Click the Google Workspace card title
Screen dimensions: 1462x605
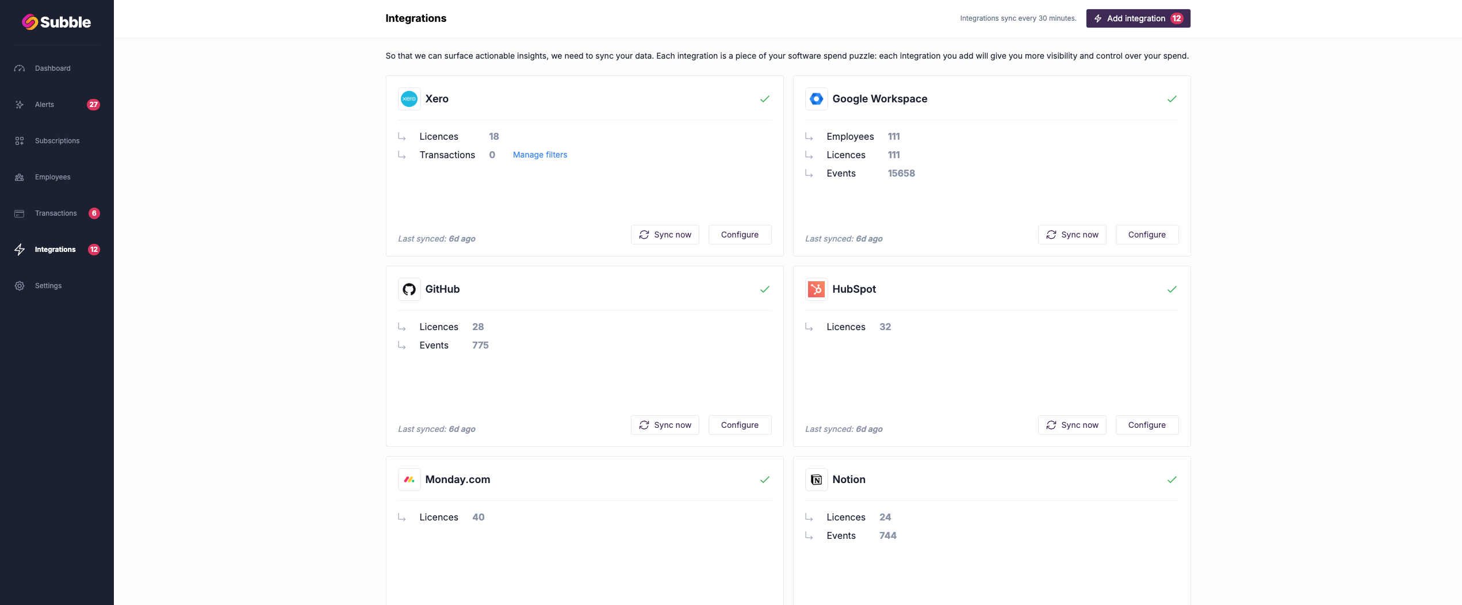[x=879, y=99]
